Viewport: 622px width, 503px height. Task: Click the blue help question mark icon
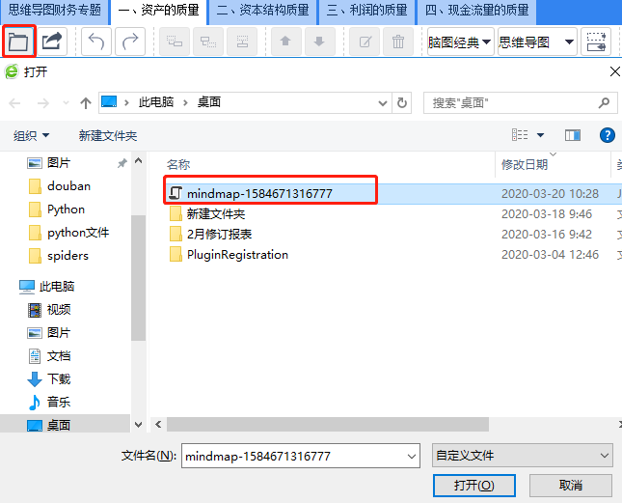[607, 135]
